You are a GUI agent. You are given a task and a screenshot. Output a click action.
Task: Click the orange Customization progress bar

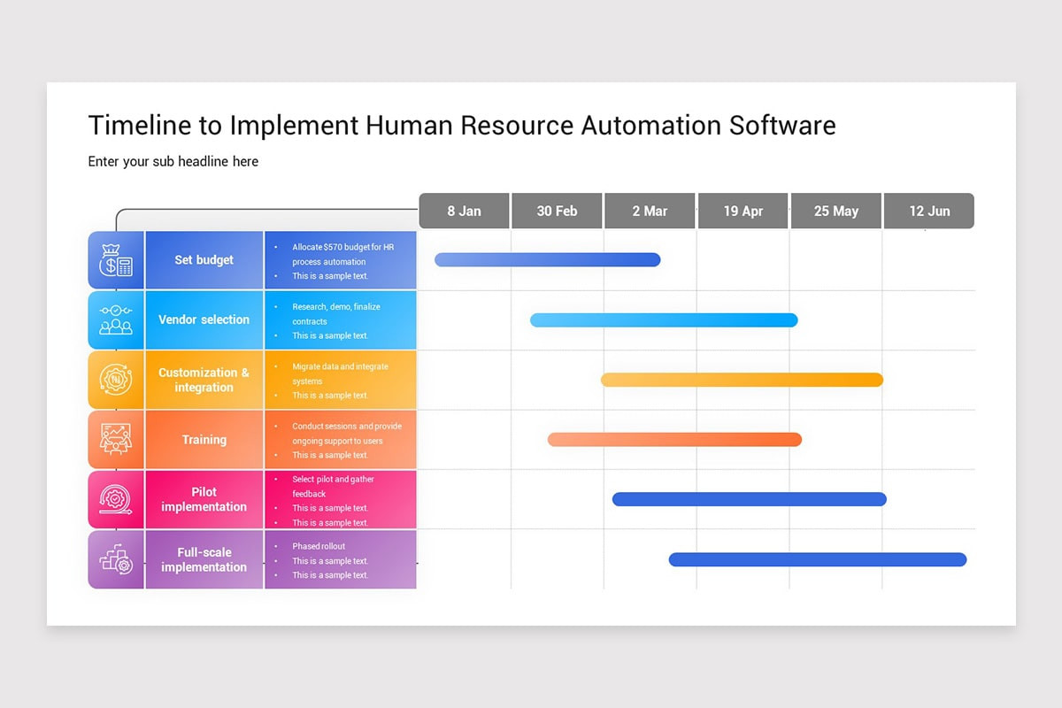point(742,380)
